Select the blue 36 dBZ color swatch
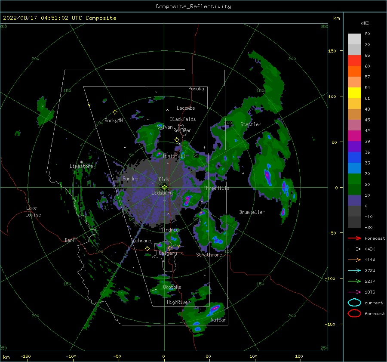This screenshot has height=362, width=387. click(x=354, y=157)
